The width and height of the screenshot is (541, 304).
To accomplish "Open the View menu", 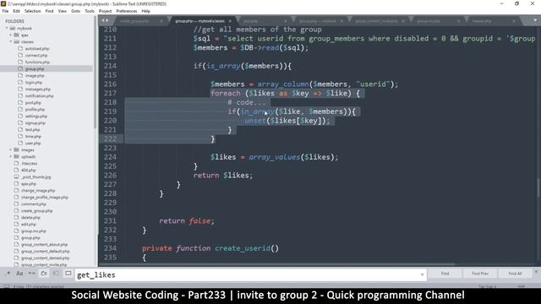I will point(63,11).
